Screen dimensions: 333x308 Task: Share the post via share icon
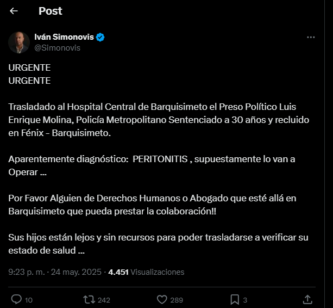[307, 299]
